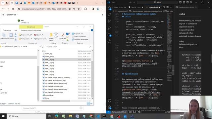Screen dimensions: 212x119
Task: Open the Manage gear in VS Code
Action: pos(109,107)
